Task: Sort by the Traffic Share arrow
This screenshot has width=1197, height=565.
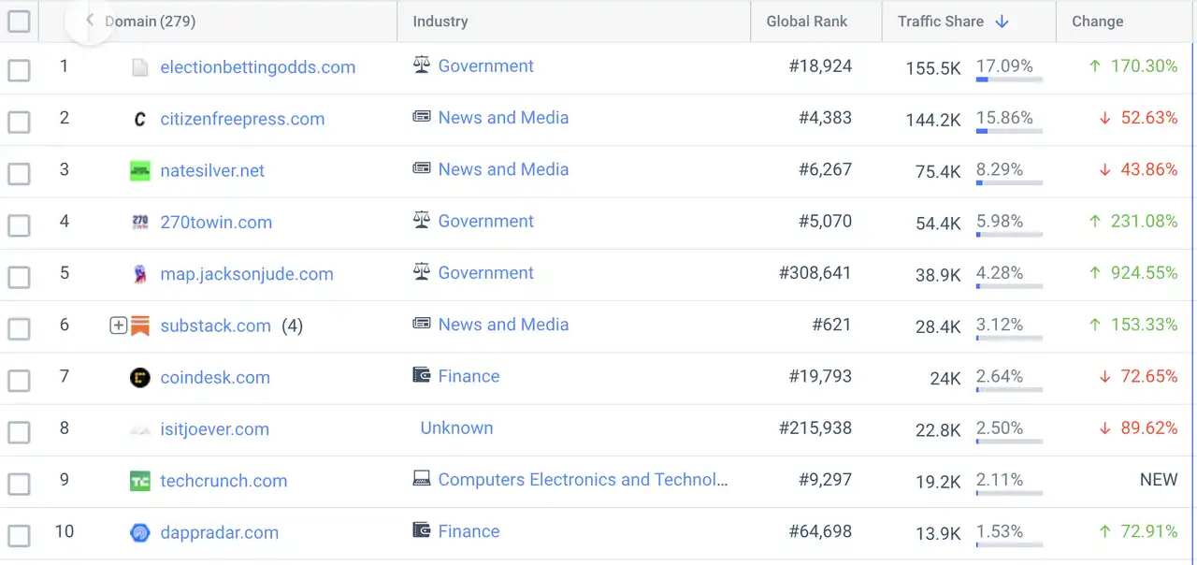Action: (1002, 22)
